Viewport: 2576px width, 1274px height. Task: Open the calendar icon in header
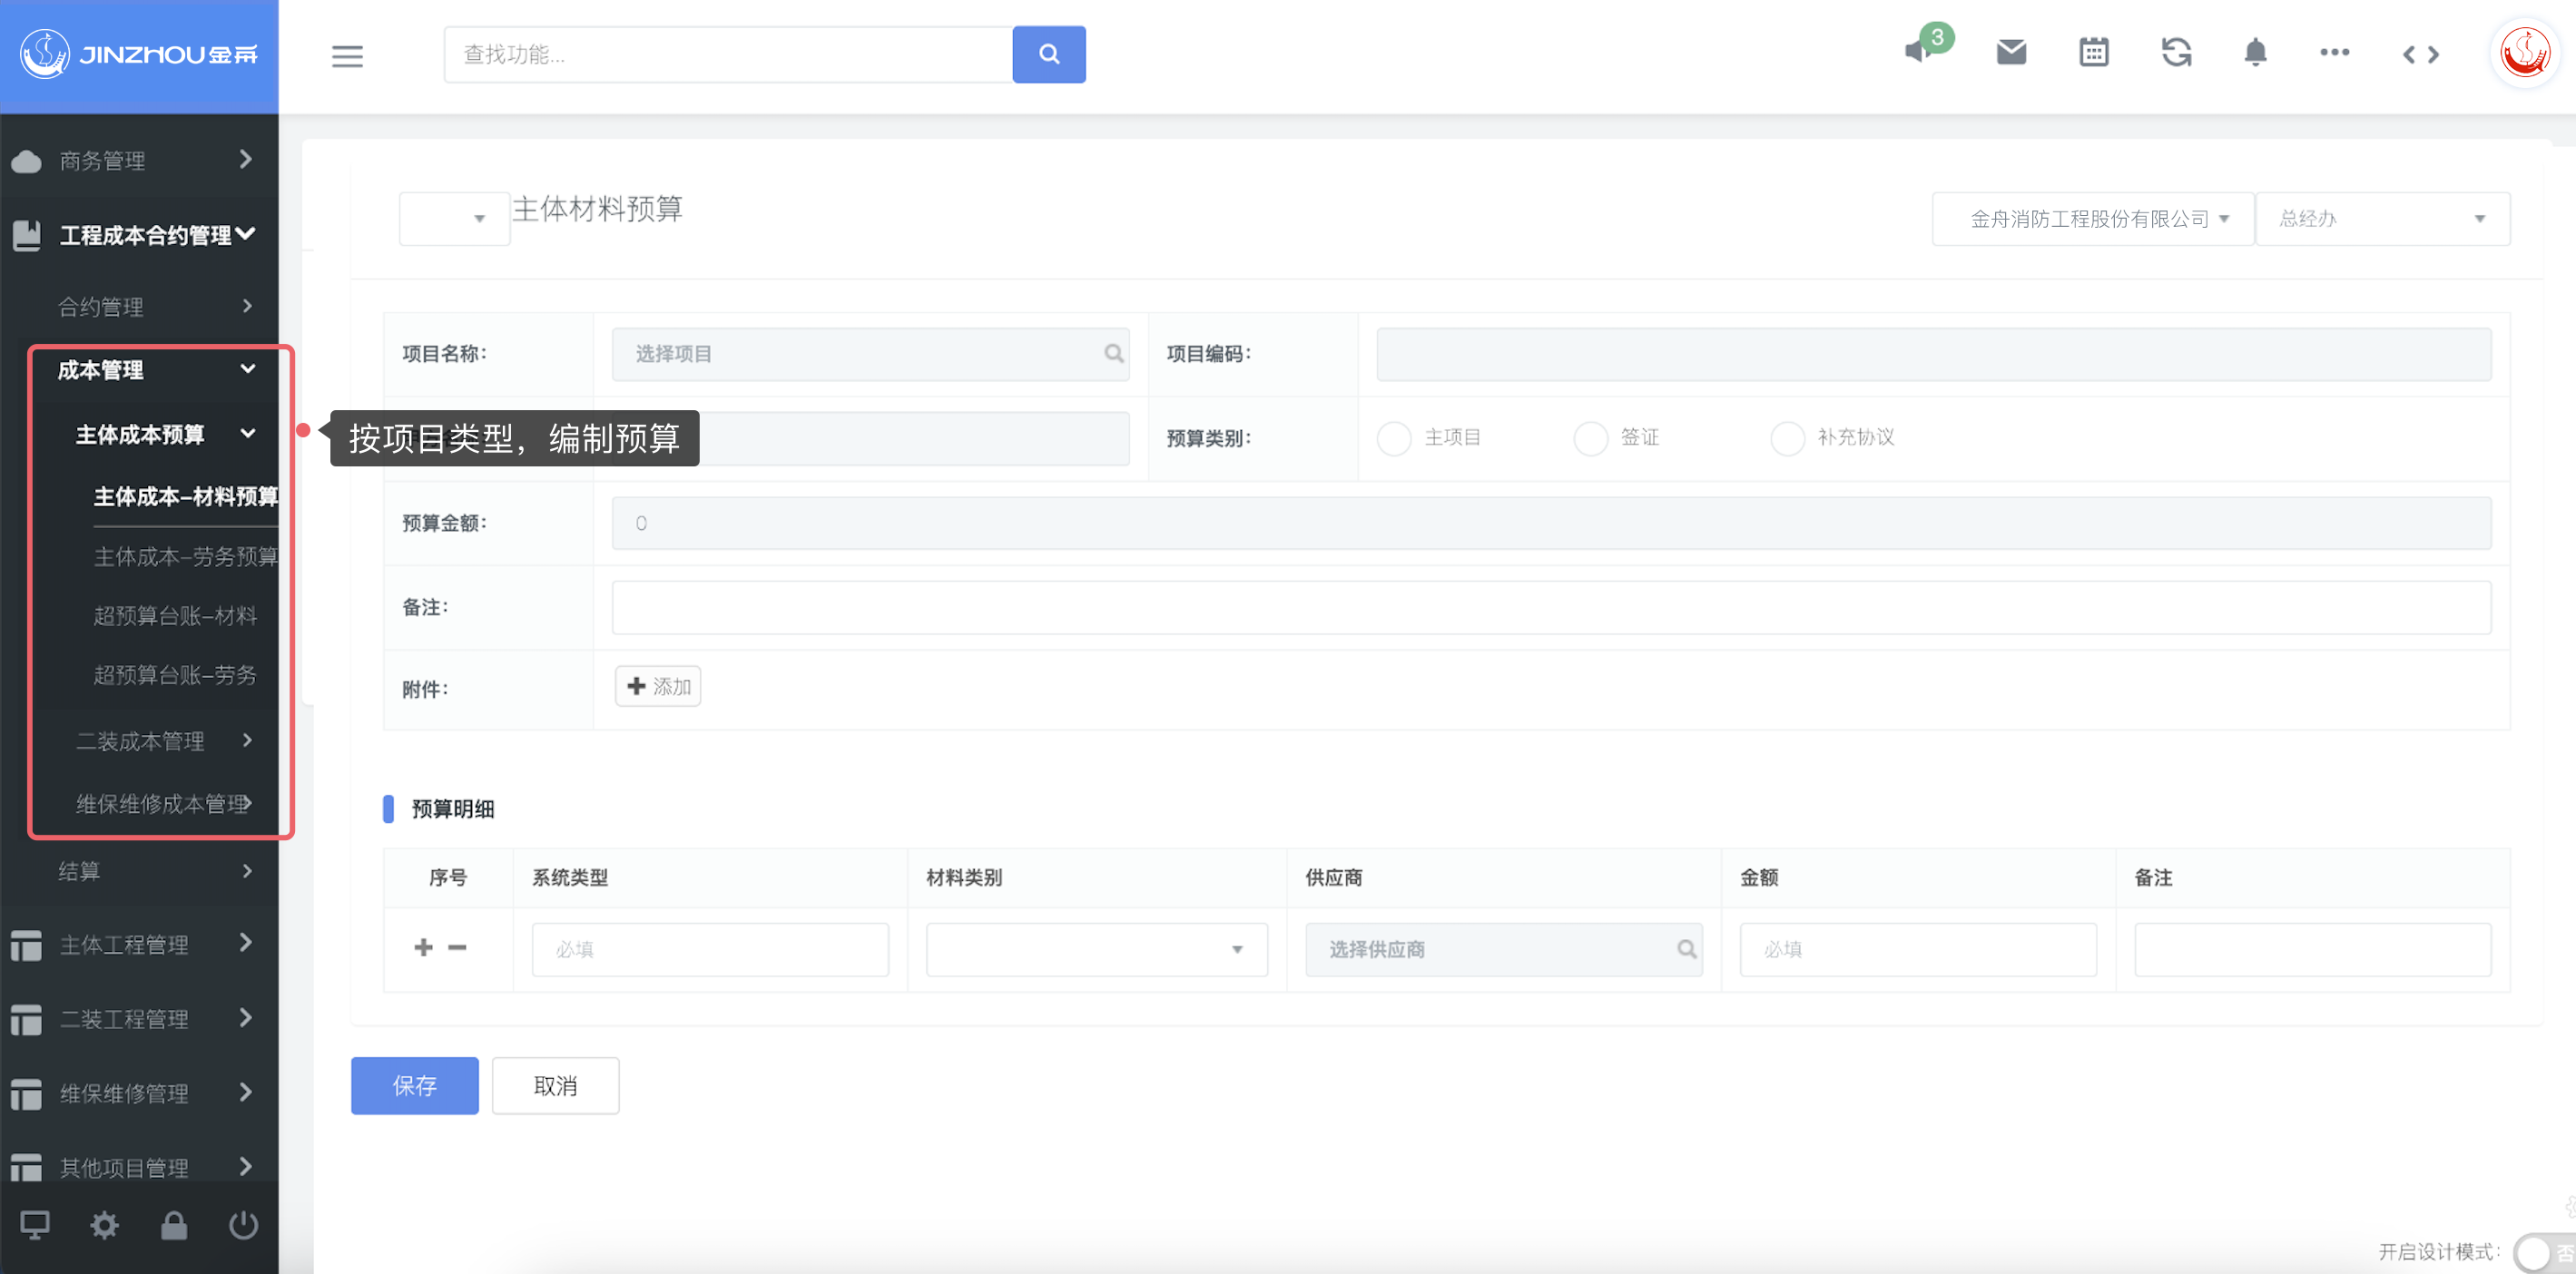pos(2093,52)
